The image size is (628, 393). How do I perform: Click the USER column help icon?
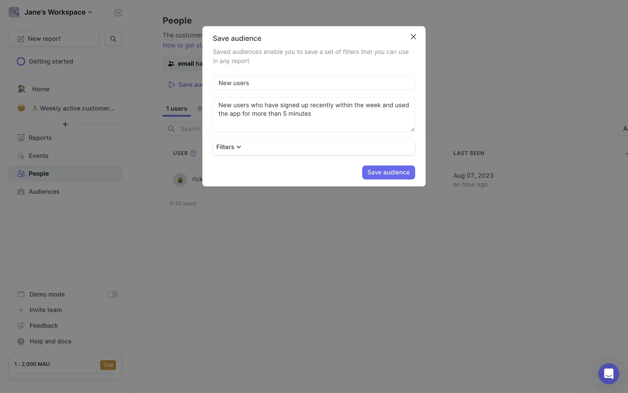point(193,153)
